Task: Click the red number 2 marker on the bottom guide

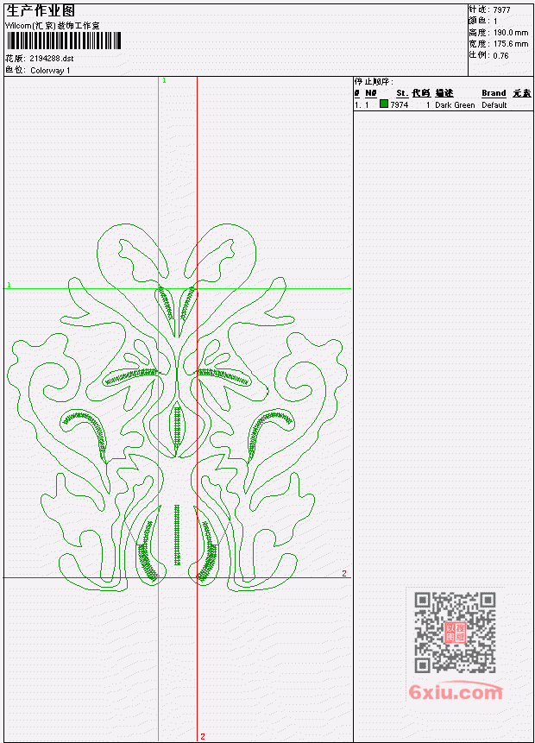Action: click(203, 736)
